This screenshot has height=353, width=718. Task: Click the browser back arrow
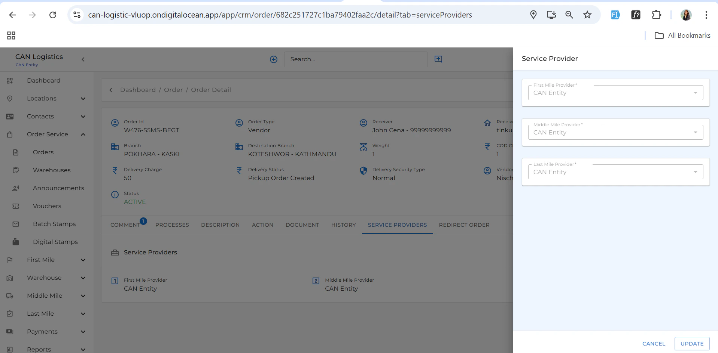tap(12, 15)
